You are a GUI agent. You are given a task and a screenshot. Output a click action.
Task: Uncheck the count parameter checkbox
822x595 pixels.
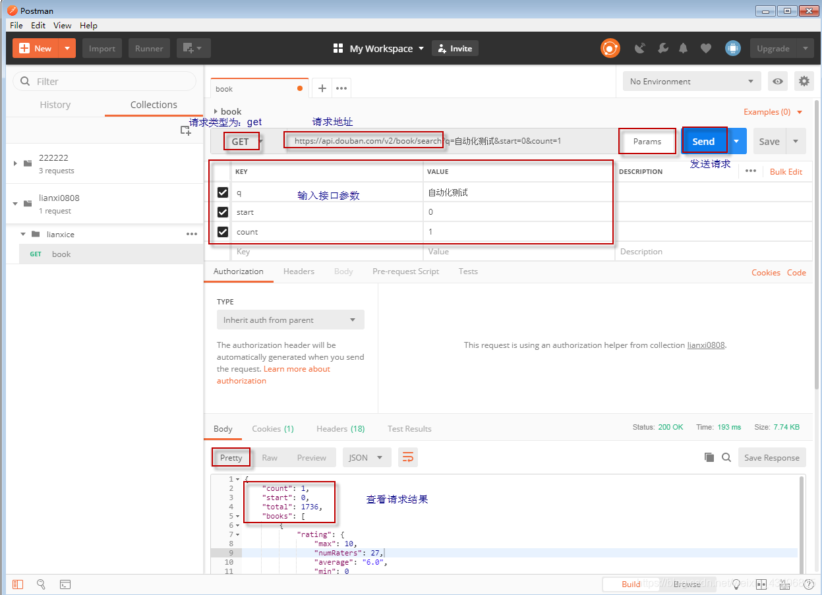click(223, 232)
